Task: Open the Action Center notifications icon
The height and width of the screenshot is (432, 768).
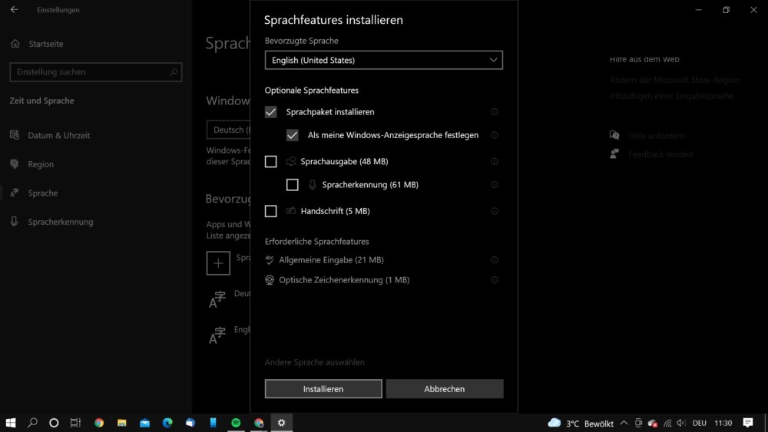Action: click(748, 423)
